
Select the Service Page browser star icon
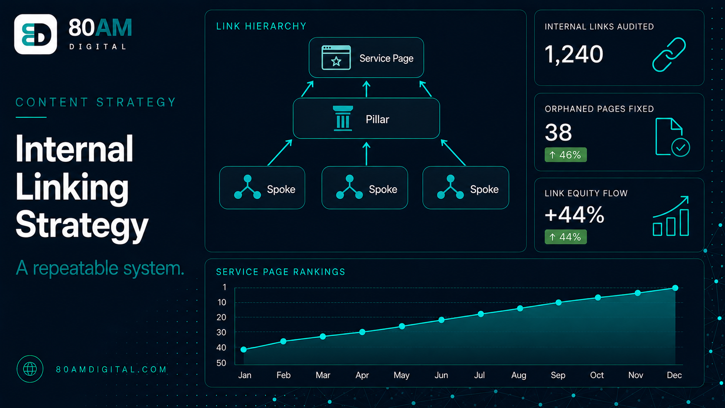tap(336, 58)
